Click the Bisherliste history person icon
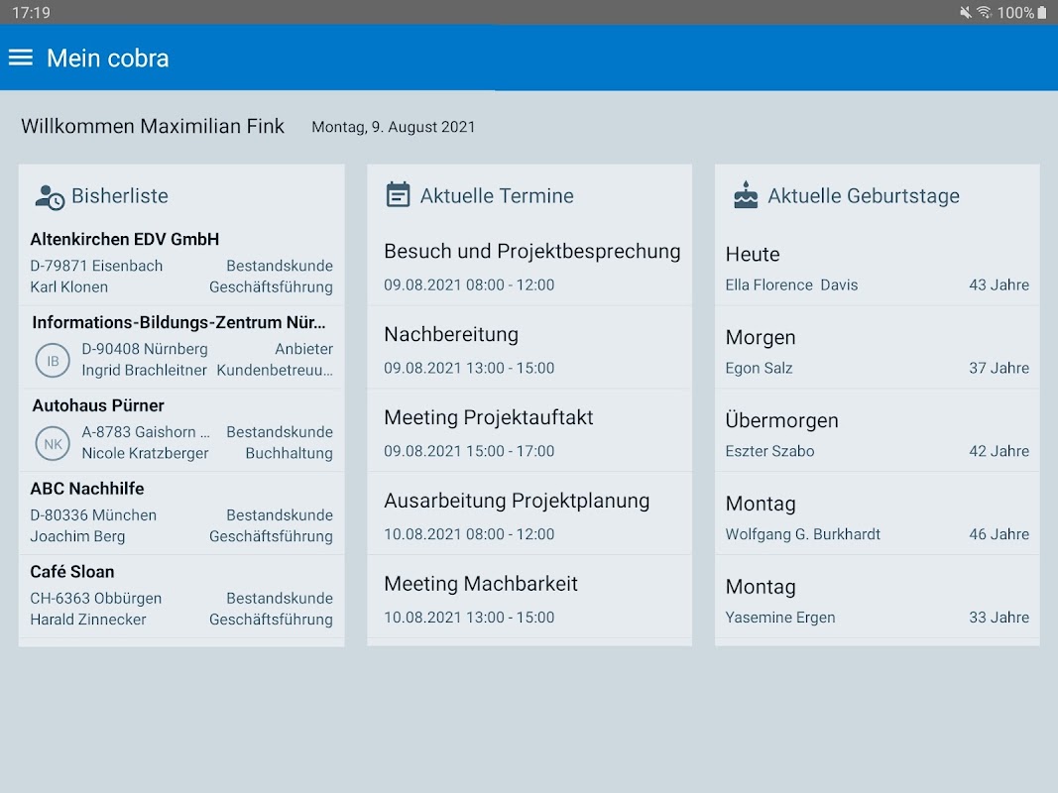This screenshot has height=793, width=1058. click(49, 196)
